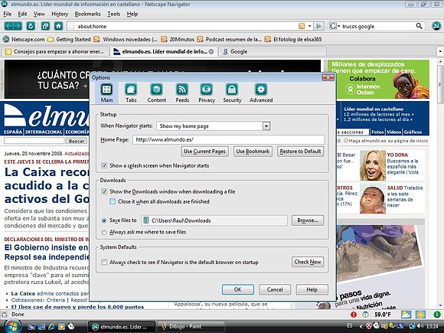Open the View menu

pyautogui.click(x=39, y=14)
